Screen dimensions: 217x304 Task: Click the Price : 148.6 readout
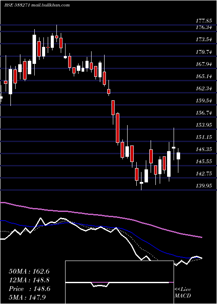click(30, 289)
